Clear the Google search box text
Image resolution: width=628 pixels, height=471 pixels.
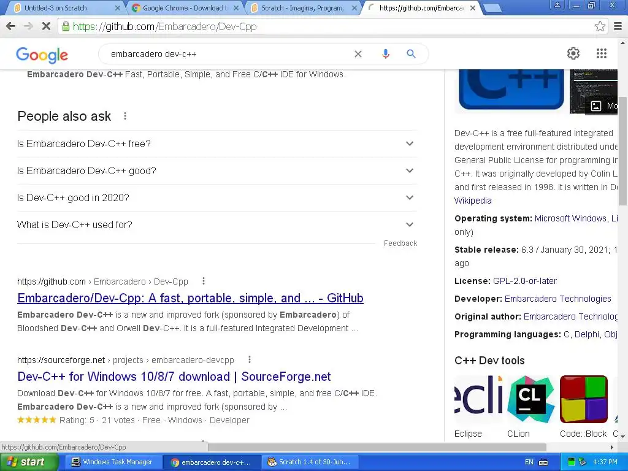click(x=358, y=54)
